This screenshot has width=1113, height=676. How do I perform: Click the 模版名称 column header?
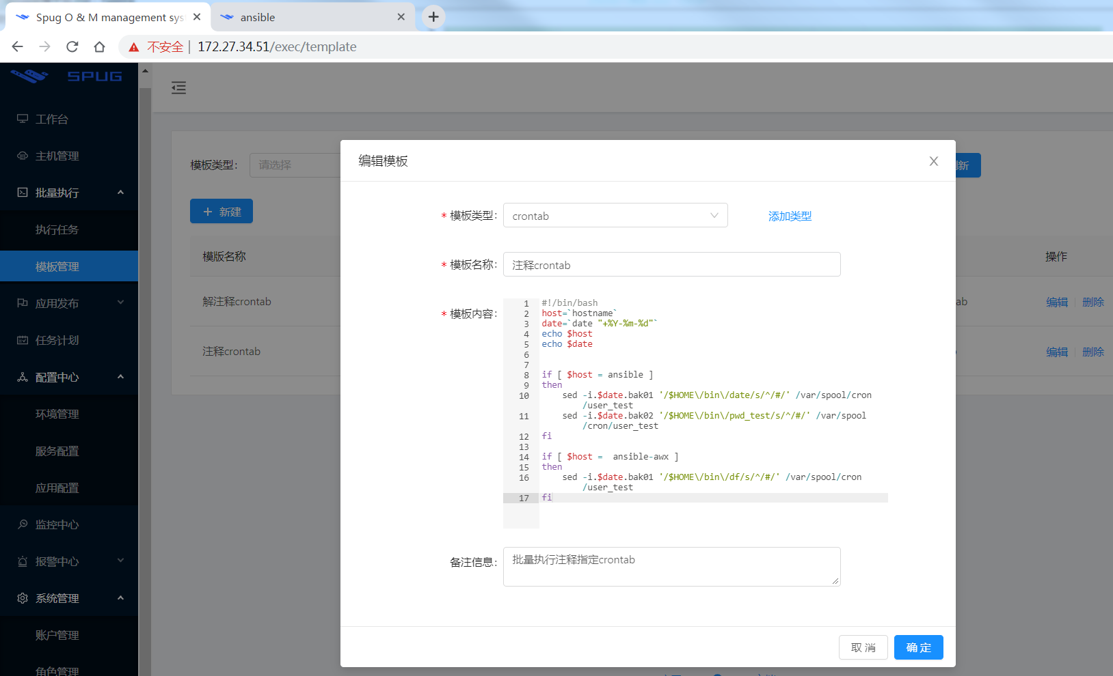(224, 257)
